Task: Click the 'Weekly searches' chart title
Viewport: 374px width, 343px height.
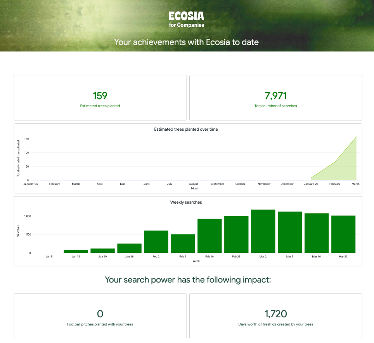Action: [186, 202]
